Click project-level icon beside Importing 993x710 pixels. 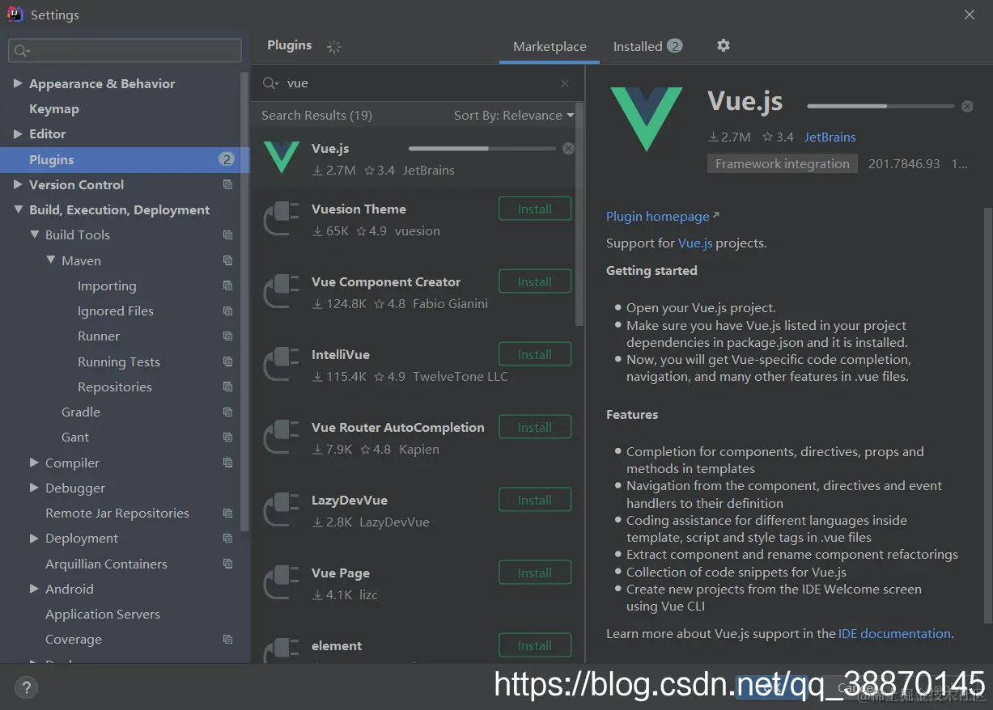[227, 285]
